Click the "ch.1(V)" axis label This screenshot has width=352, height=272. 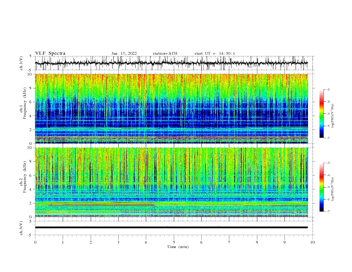click(21, 63)
